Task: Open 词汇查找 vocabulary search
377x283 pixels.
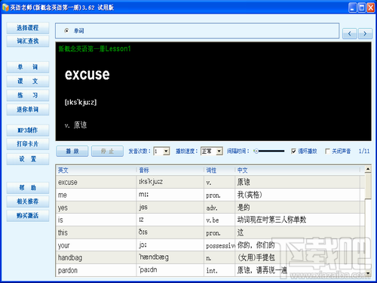Action: (28, 42)
